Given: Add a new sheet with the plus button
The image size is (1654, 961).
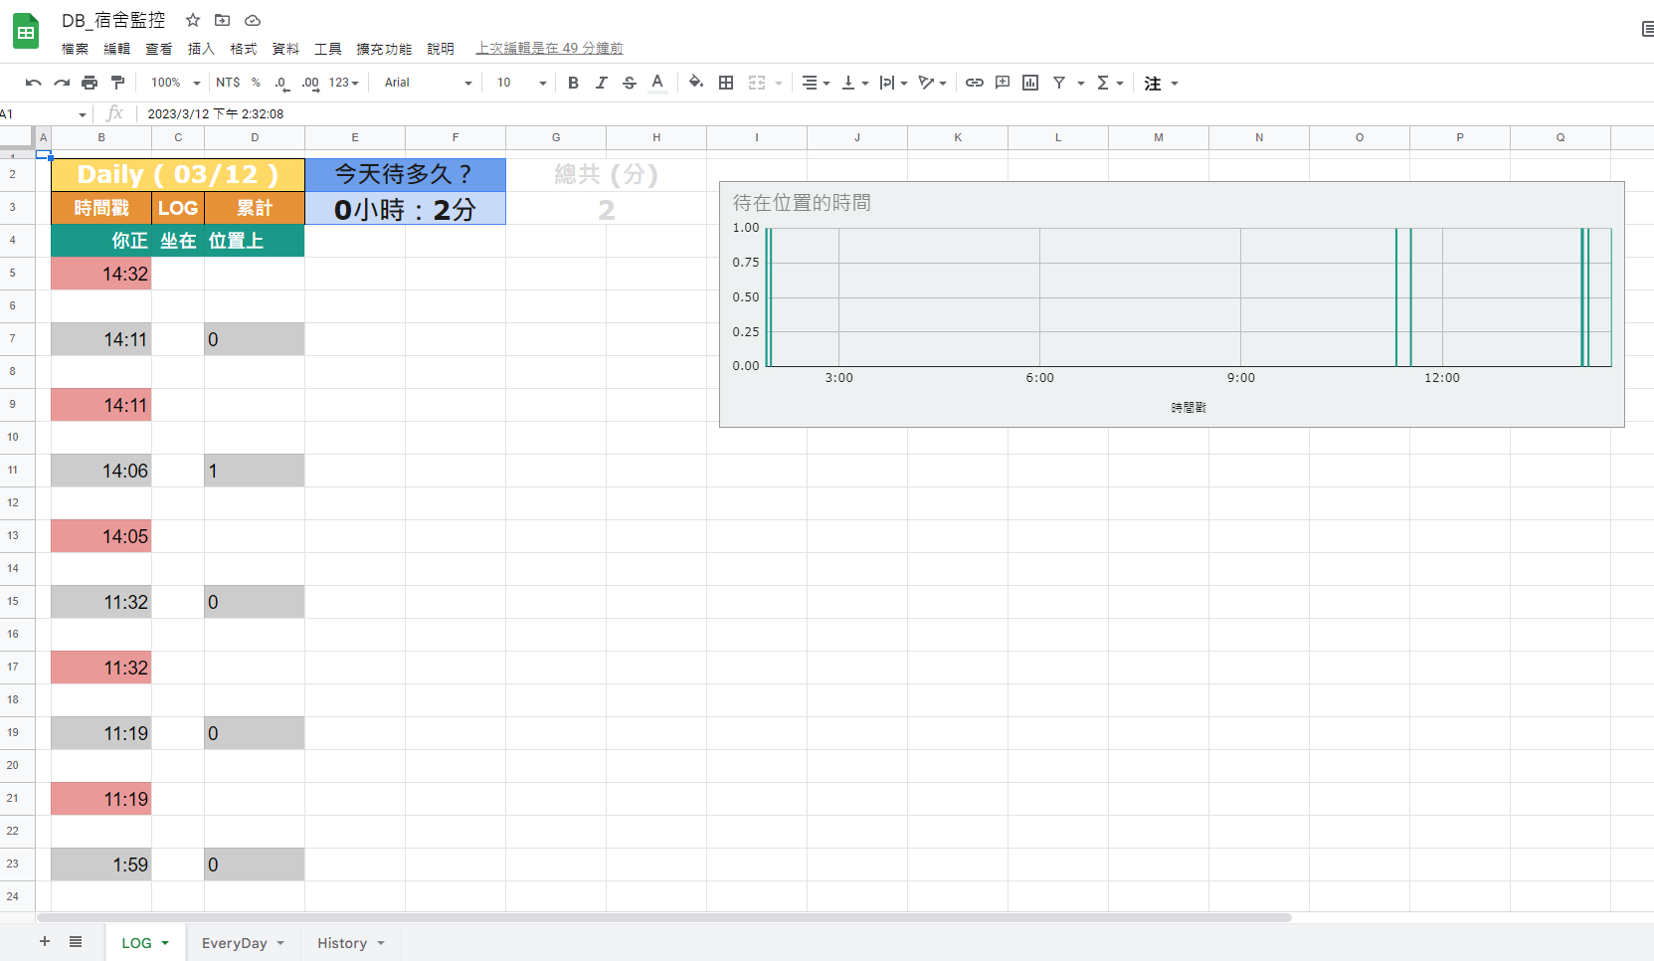Looking at the screenshot, I should [44, 941].
